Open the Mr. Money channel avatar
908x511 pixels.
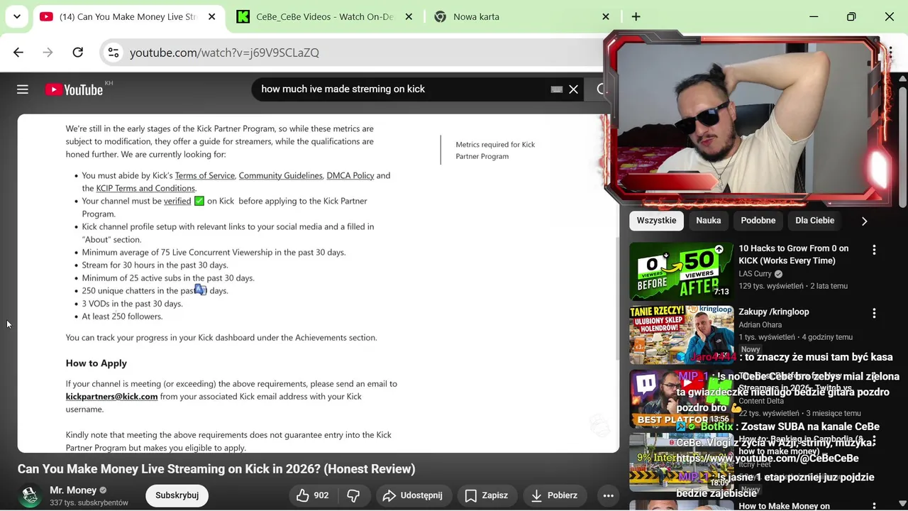[x=30, y=495]
